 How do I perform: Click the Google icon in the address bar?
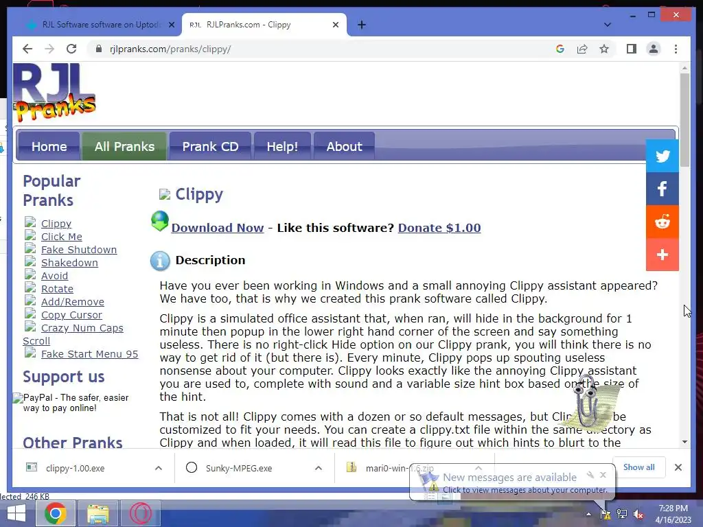click(x=560, y=49)
